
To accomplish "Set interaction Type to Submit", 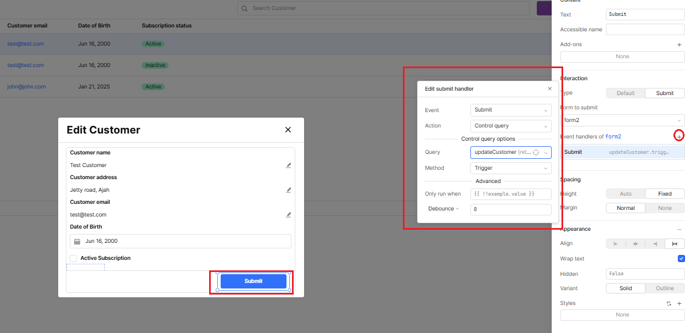I will click(x=665, y=93).
